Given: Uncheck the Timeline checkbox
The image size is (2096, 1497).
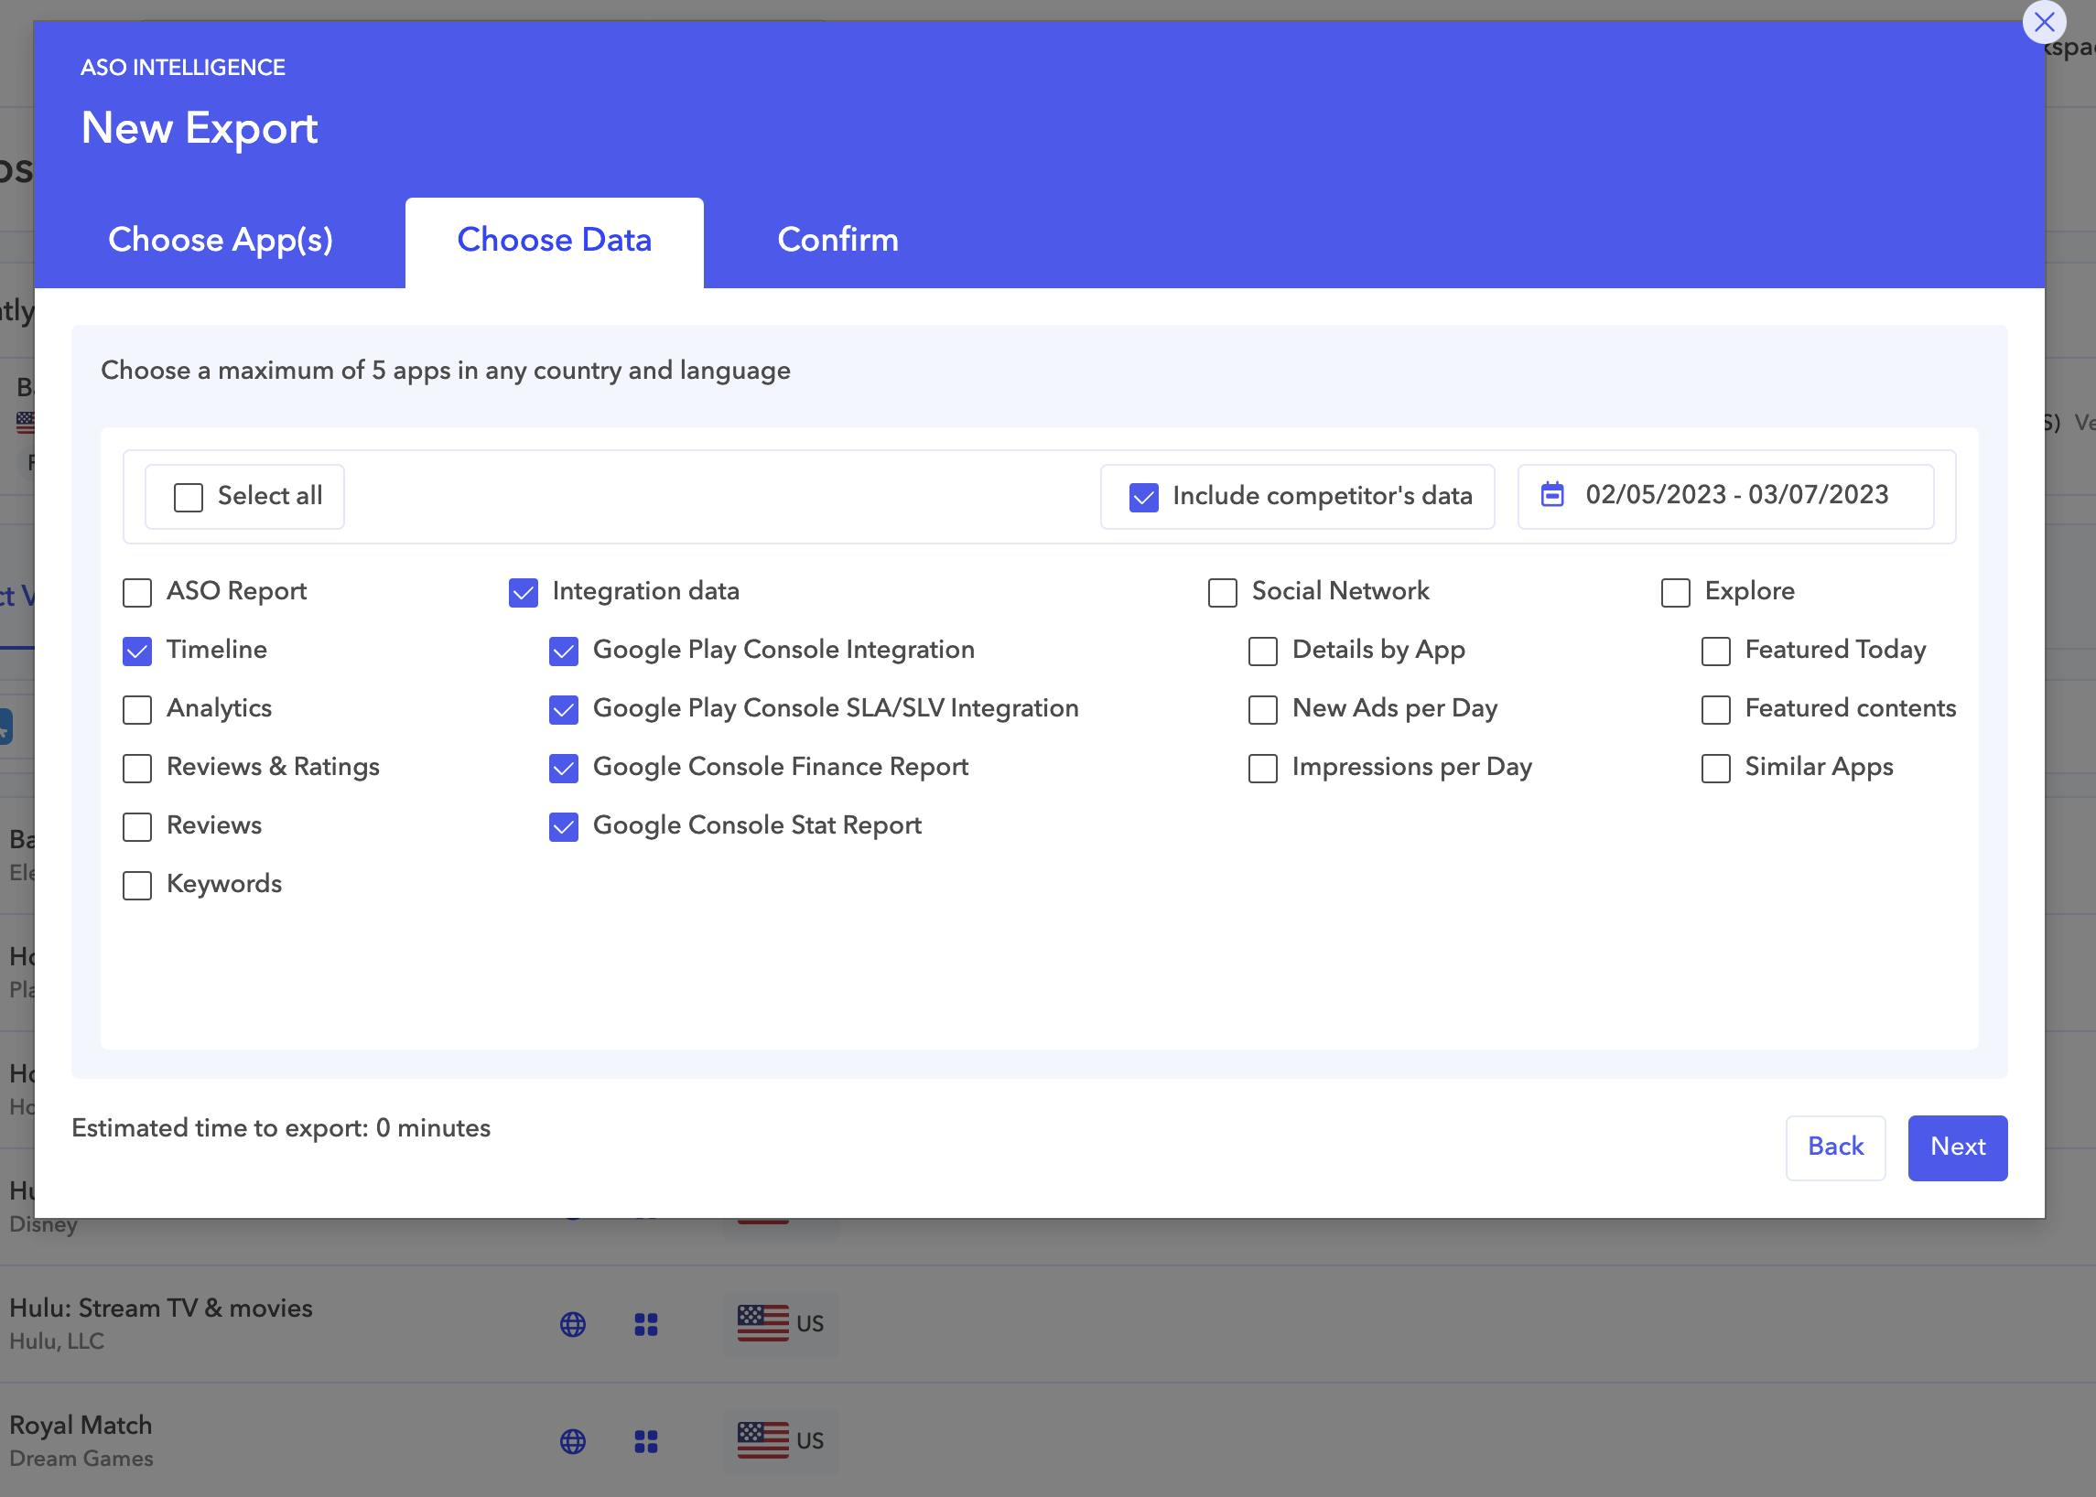Looking at the screenshot, I should (x=137, y=652).
